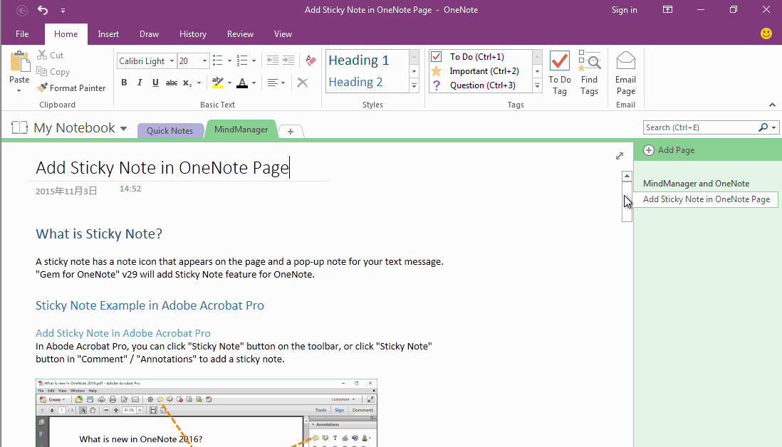Screen dimensions: 782x447
Task: Open the My Notebook dropdown
Action: point(123,127)
